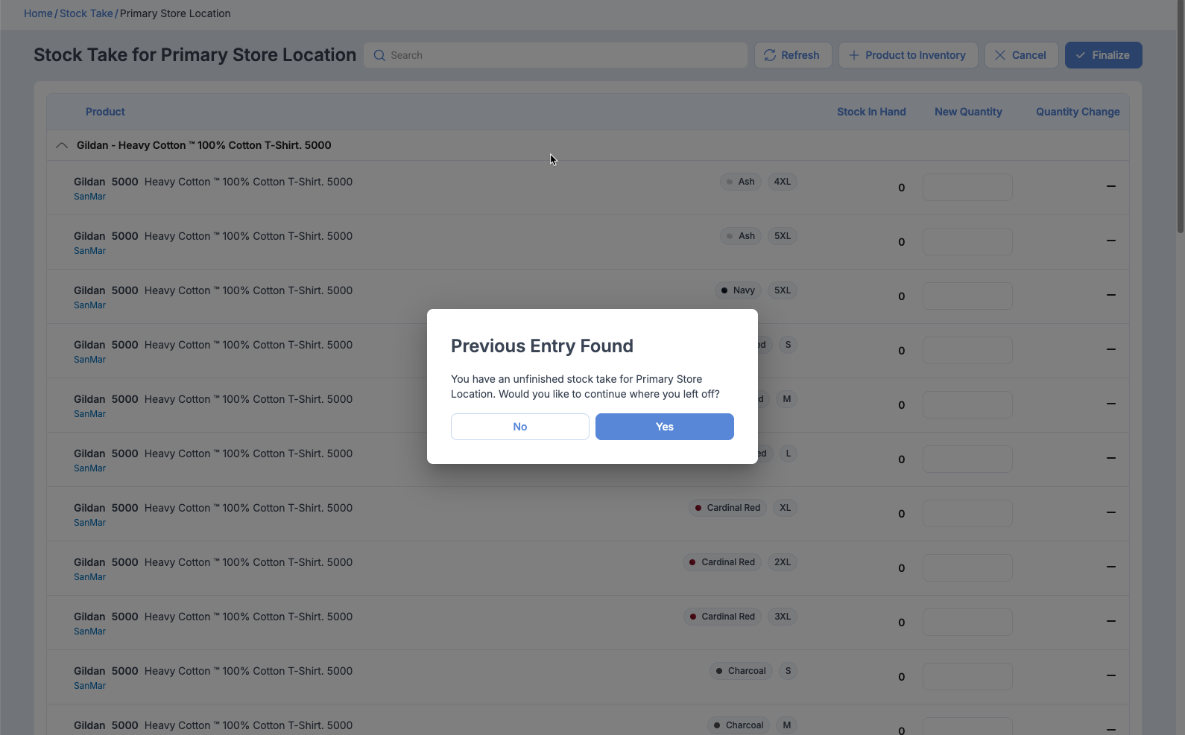Open SanMar supplier link in first row
This screenshot has width=1185, height=735.
(89, 197)
